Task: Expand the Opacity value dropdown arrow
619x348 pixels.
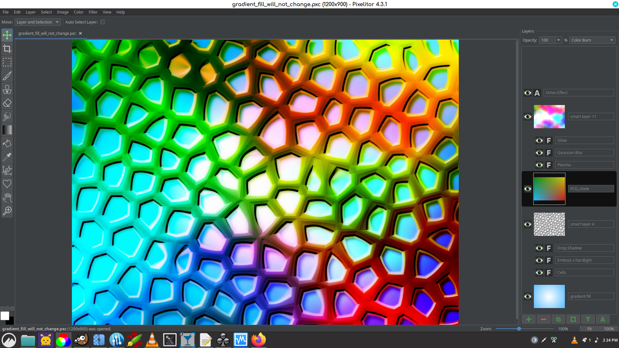Action: tap(559, 40)
